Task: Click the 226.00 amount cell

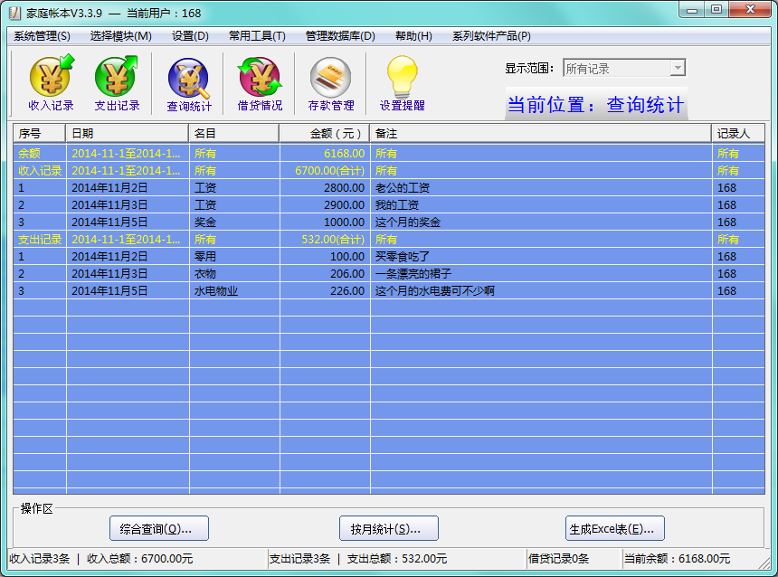Action: (325, 290)
